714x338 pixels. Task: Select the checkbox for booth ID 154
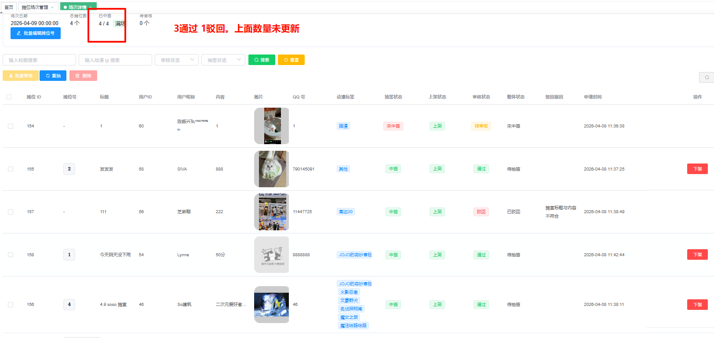coord(11,126)
